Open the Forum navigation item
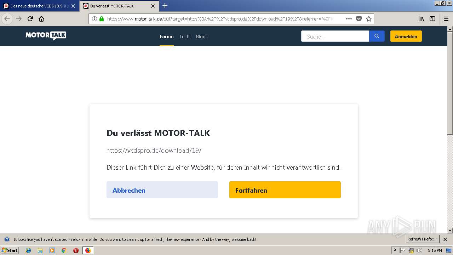 coord(166,36)
